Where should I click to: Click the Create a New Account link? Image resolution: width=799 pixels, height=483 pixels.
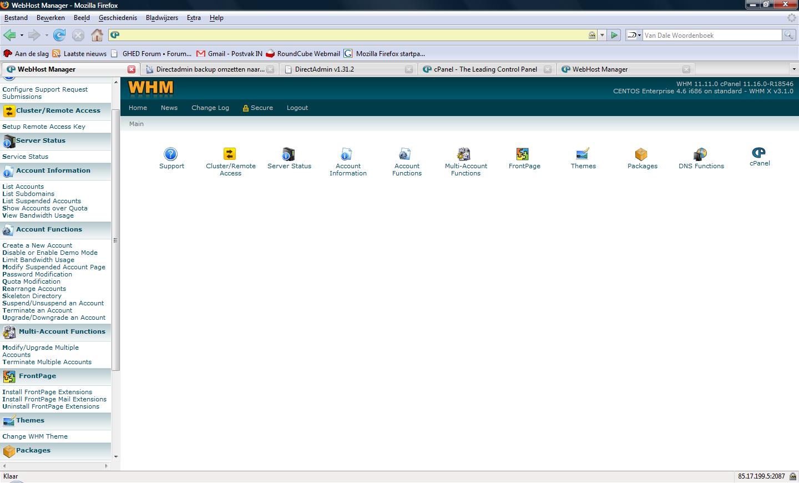(x=37, y=245)
